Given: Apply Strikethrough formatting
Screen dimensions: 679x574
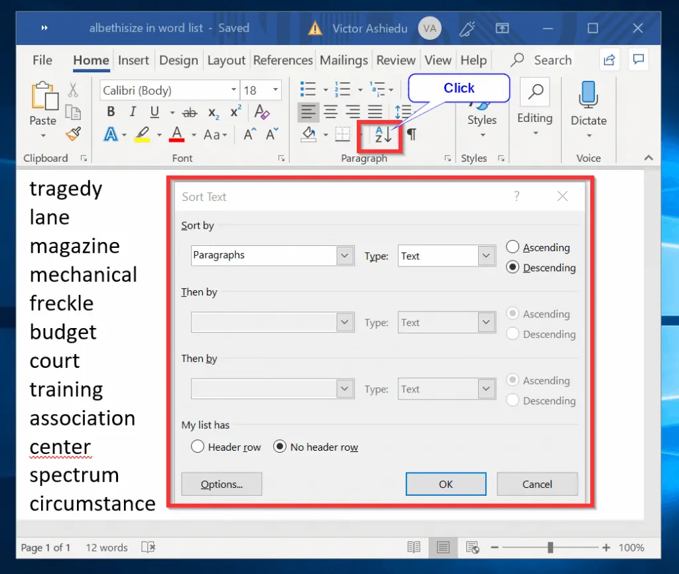Looking at the screenshot, I should [x=189, y=113].
